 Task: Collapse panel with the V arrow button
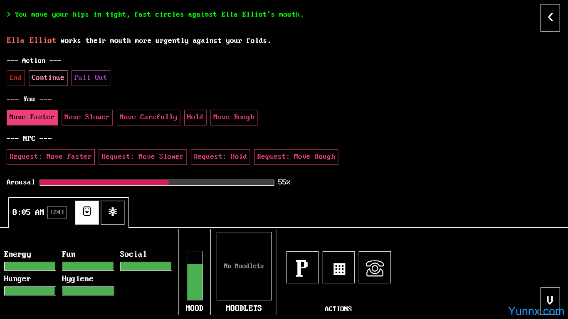point(550,301)
